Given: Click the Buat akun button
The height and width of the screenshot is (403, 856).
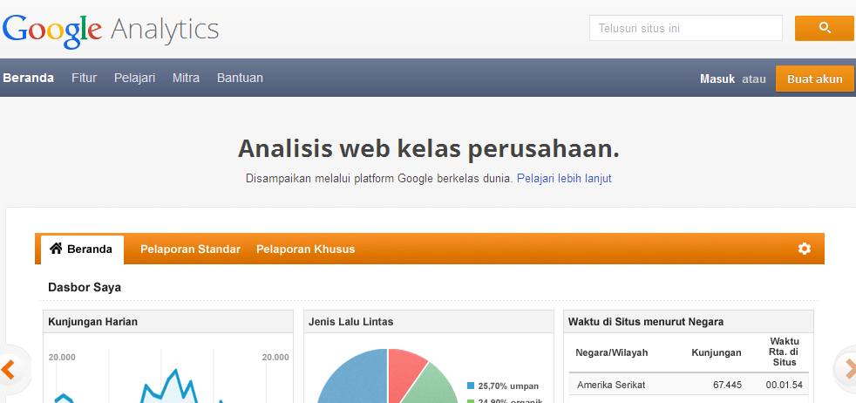Looking at the screenshot, I should click(x=814, y=79).
